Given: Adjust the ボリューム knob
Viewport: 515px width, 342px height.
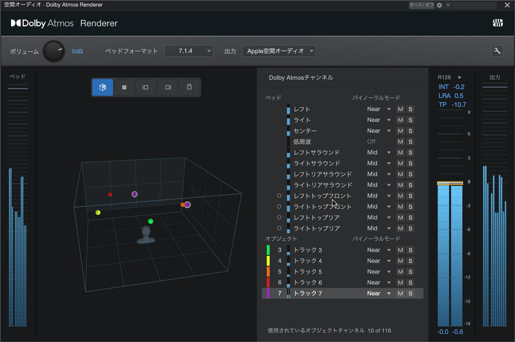Looking at the screenshot, I should click(x=54, y=51).
